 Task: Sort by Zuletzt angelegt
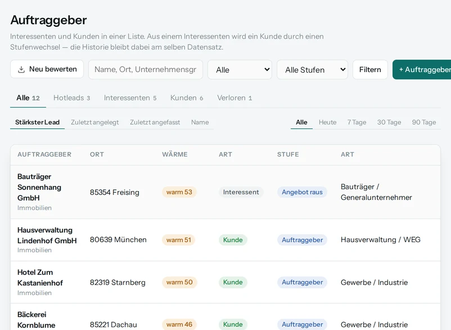tap(94, 122)
